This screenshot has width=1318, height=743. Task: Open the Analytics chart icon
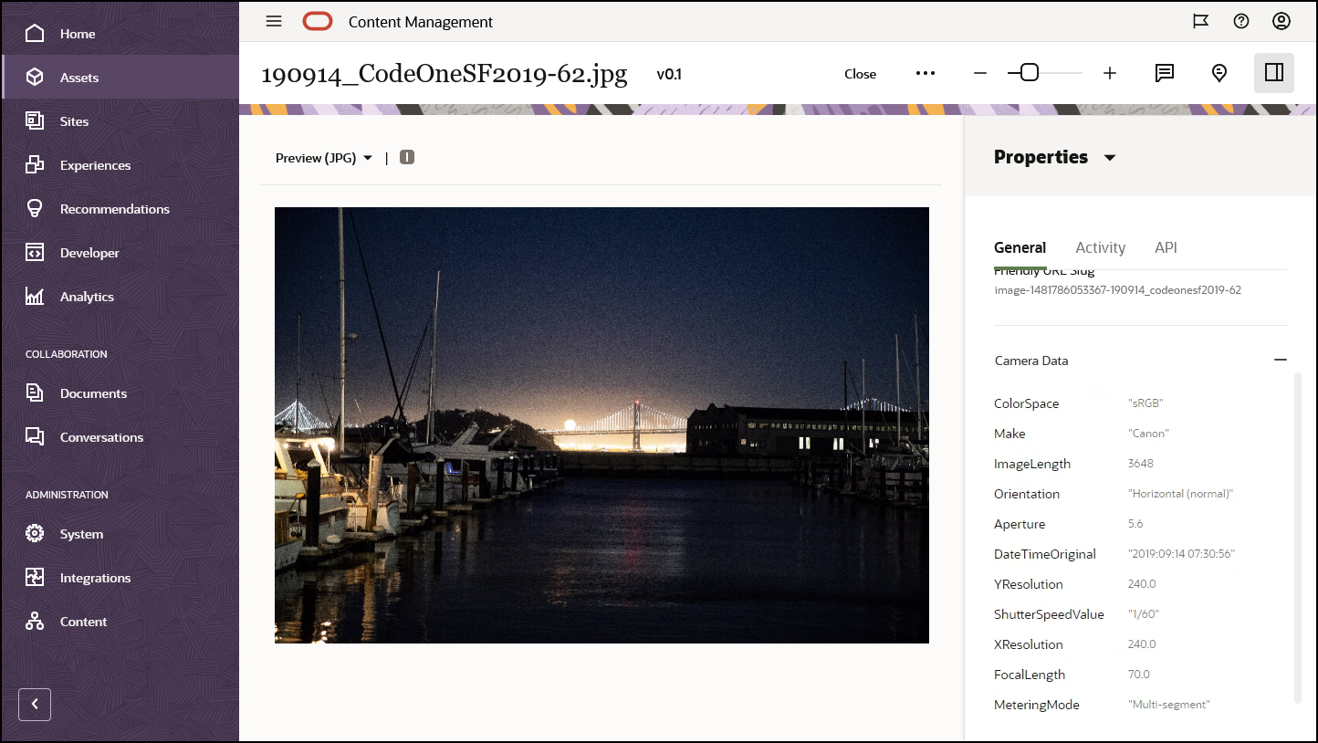[x=35, y=297]
